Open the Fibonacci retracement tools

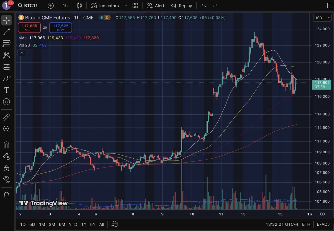pyautogui.click(x=6, y=43)
